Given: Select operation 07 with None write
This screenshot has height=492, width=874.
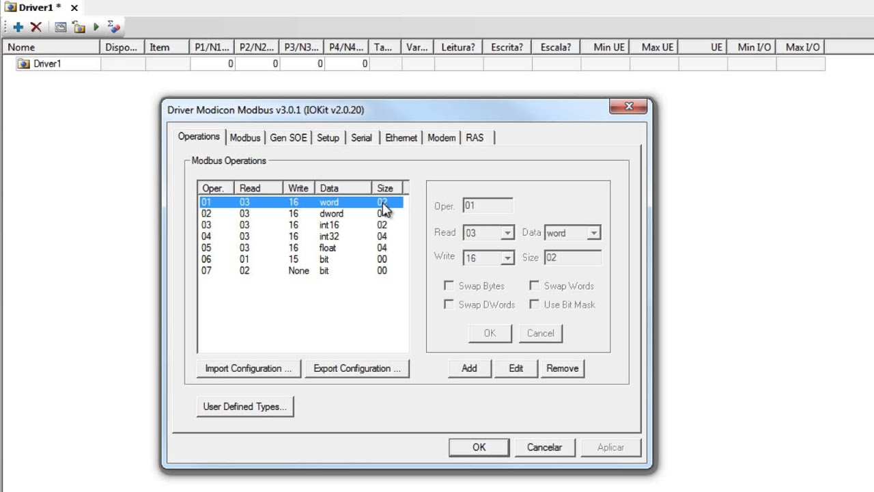Looking at the screenshot, I should [301, 271].
